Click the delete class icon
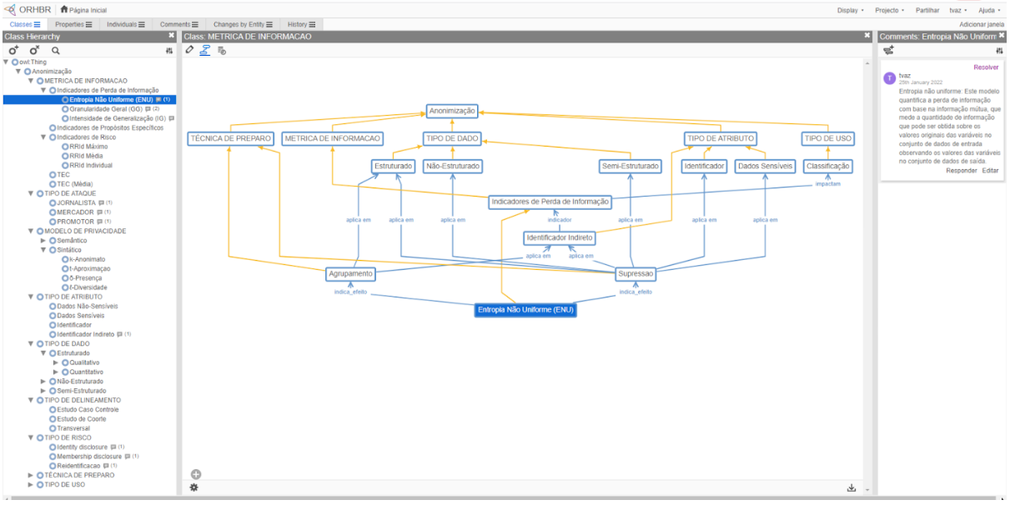The height and width of the screenshot is (505, 1015). (34, 51)
